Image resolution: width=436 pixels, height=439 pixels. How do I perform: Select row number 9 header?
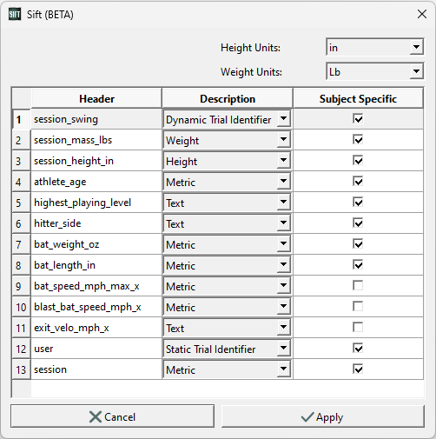pos(21,286)
